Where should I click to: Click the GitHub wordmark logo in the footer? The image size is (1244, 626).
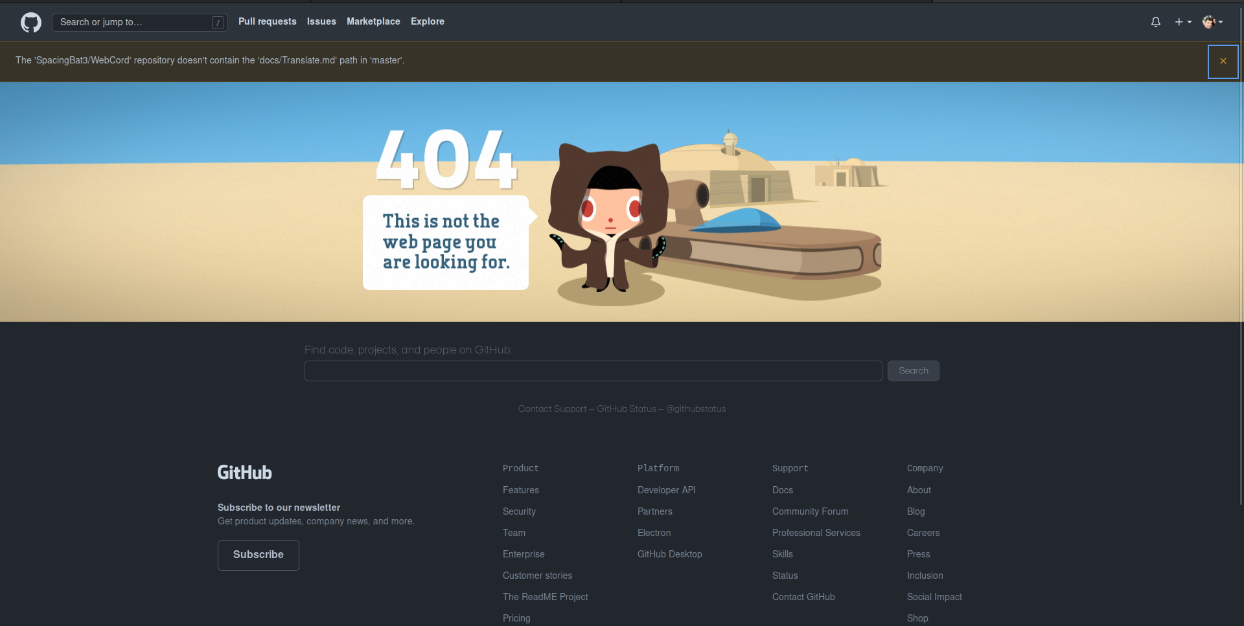(244, 472)
